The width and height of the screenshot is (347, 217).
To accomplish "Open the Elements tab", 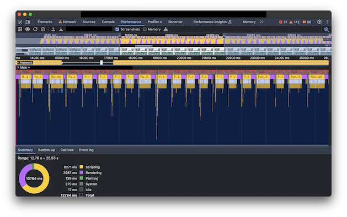I will point(45,22).
